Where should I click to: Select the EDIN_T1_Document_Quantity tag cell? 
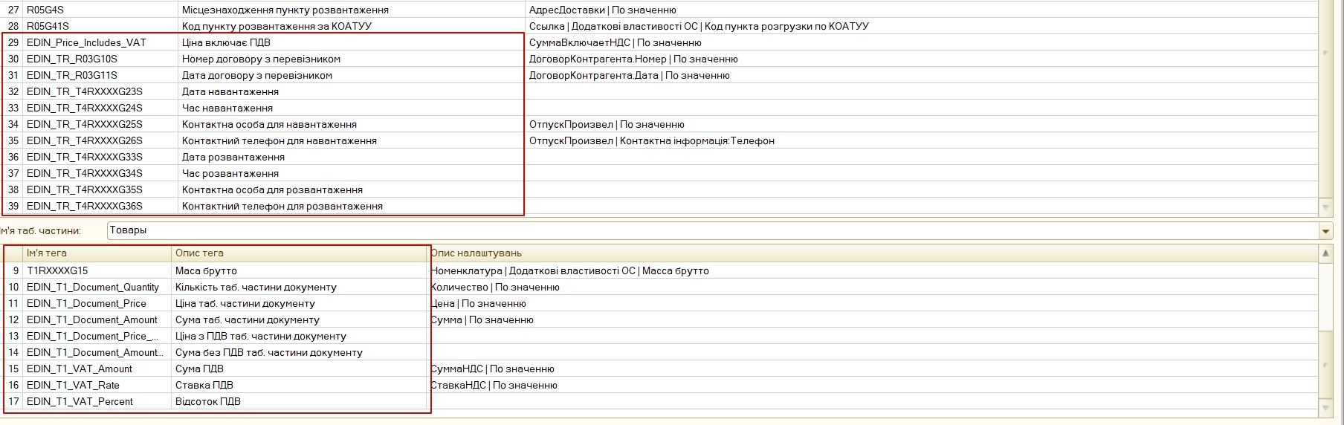point(97,287)
